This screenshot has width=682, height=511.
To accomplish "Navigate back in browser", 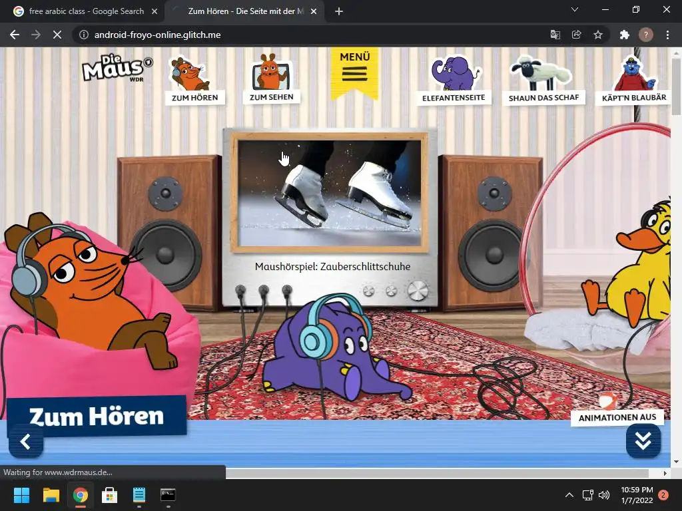I will point(15,35).
